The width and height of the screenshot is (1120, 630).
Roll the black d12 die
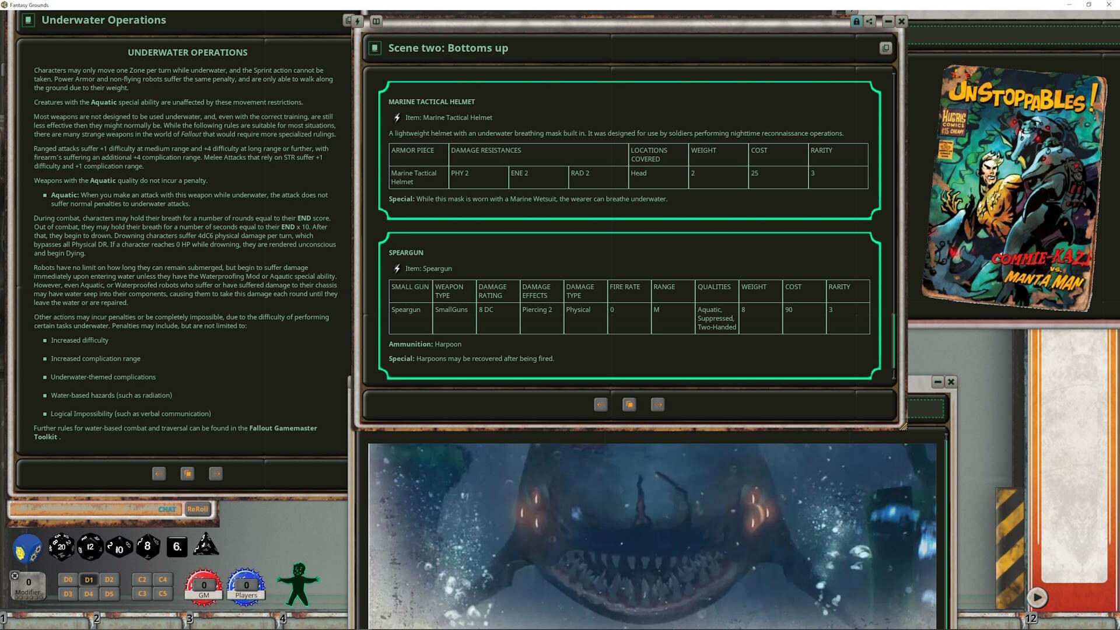[90, 547]
